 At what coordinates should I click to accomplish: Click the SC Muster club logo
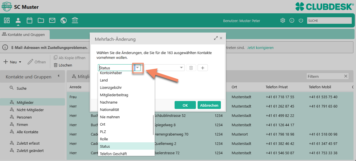[x=7, y=7]
